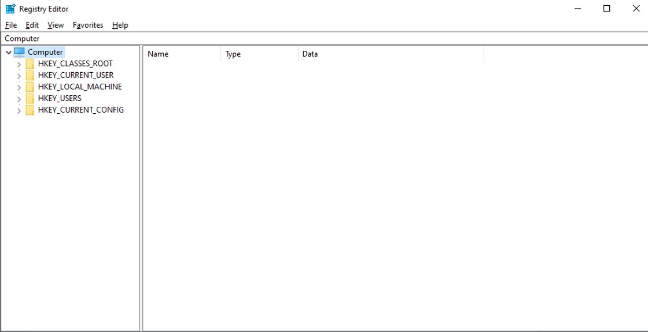Image resolution: width=648 pixels, height=332 pixels.
Task: Select the HKEY_CURRENT_USER label
Action: (x=76, y=76)
